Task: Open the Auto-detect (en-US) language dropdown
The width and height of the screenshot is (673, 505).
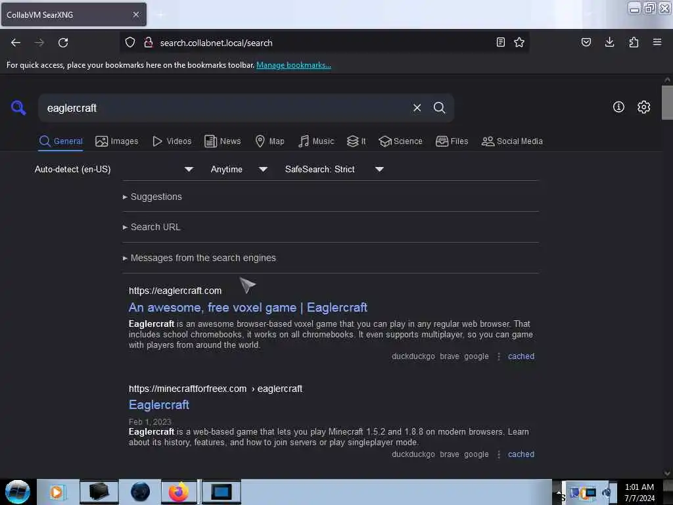Action: click(114, 169)
